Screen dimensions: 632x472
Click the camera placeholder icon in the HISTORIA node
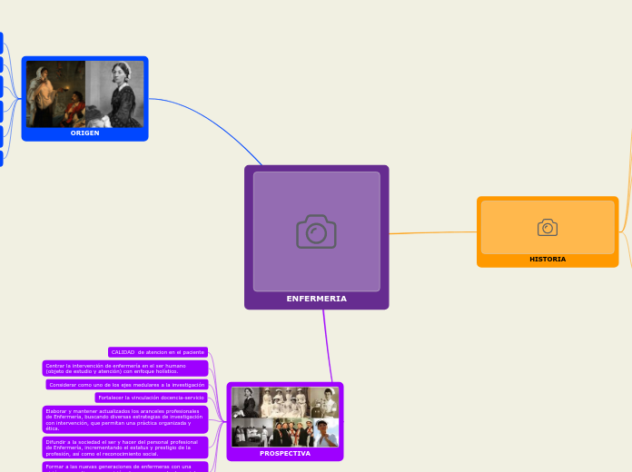tap(548, 228)
